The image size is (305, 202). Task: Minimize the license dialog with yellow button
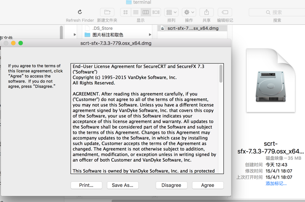13,43
